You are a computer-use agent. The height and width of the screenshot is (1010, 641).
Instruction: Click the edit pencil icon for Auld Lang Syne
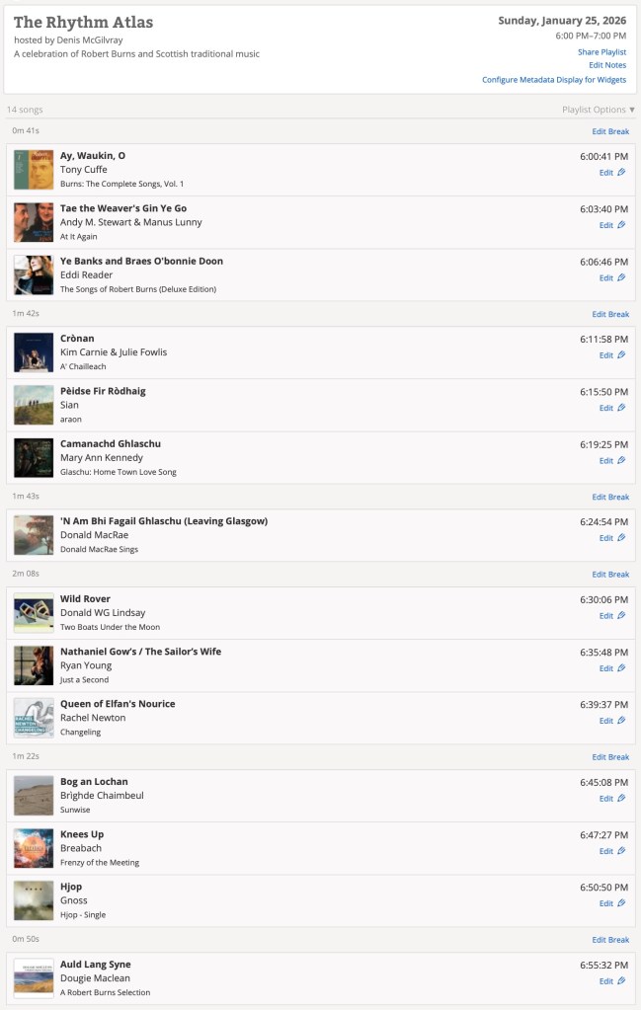pos(621,981)
